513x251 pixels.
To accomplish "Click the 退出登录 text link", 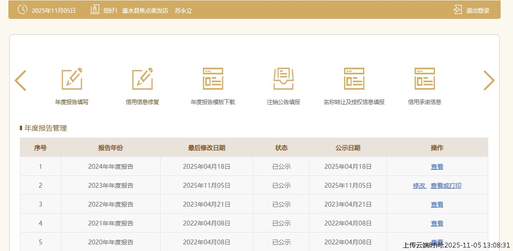I will point(478,11).
